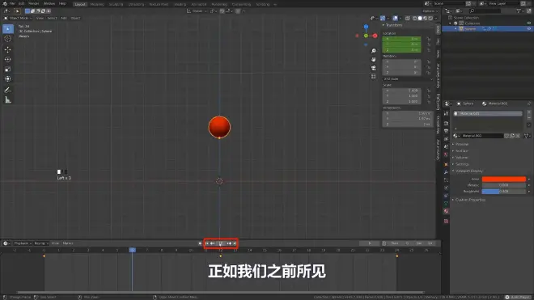This screenshot has width=534, height=300.
Task: Toggle Collection visibility eye in outliner
Action: 529,23
